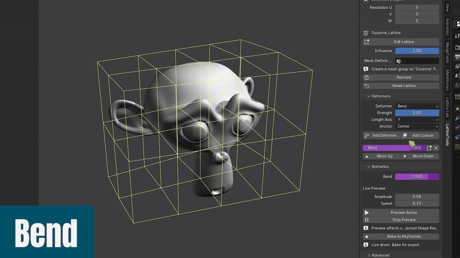Click Move Down for the deformer
The width and height of the screenshot is (460, 258).
(x=420, y=156)
